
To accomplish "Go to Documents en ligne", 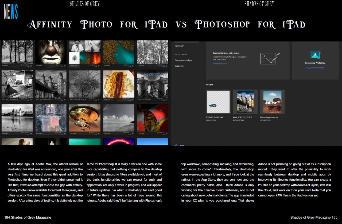I will [x=184, y=60].
